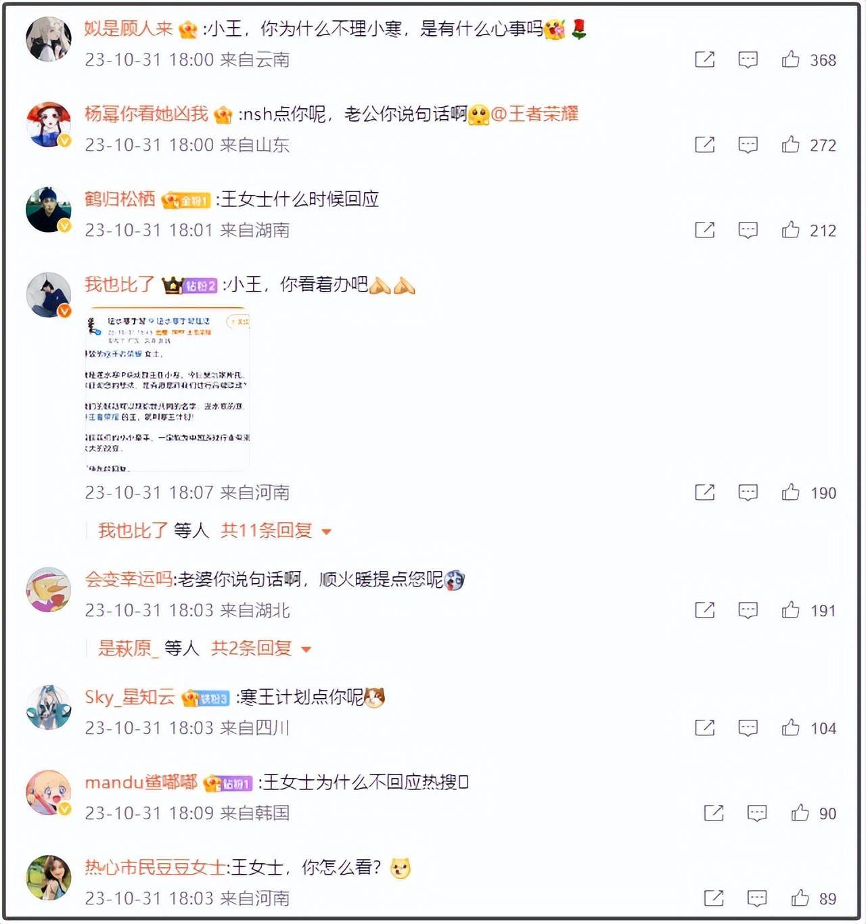Open 杨幂你看她凶我's profile name

pyautogui.click(x=146, y=114)
